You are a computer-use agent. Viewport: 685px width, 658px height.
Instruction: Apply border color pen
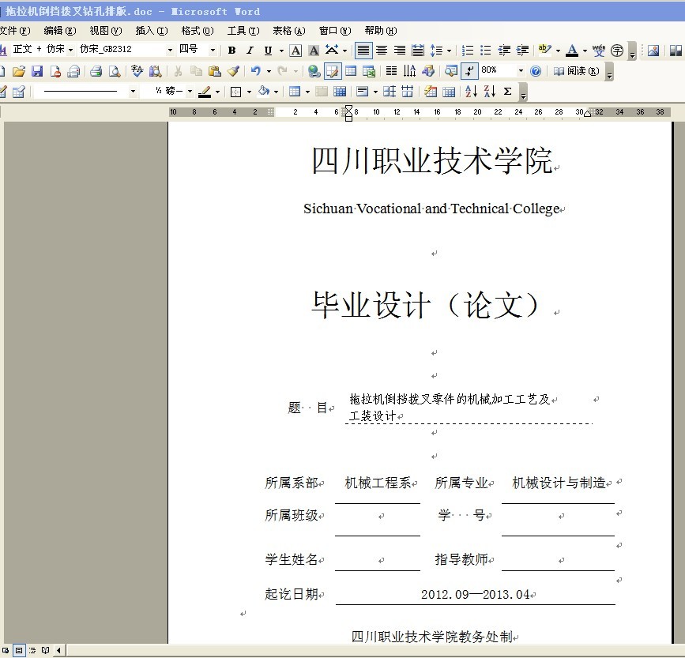tap(205, 92)
